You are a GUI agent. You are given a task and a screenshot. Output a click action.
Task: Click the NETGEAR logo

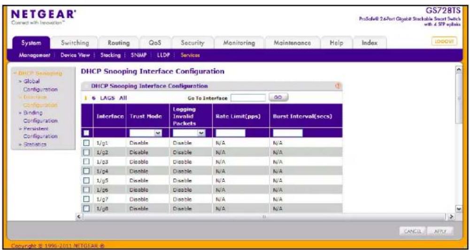click(x=43, y=15)
